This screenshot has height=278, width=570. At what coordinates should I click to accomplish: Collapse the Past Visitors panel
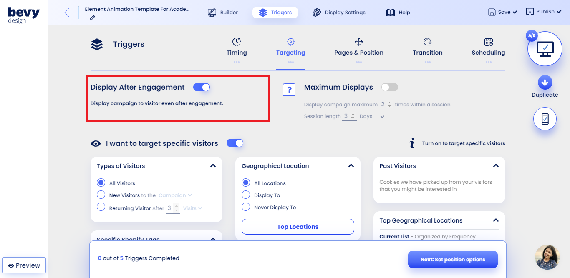[x=496, y=166]
